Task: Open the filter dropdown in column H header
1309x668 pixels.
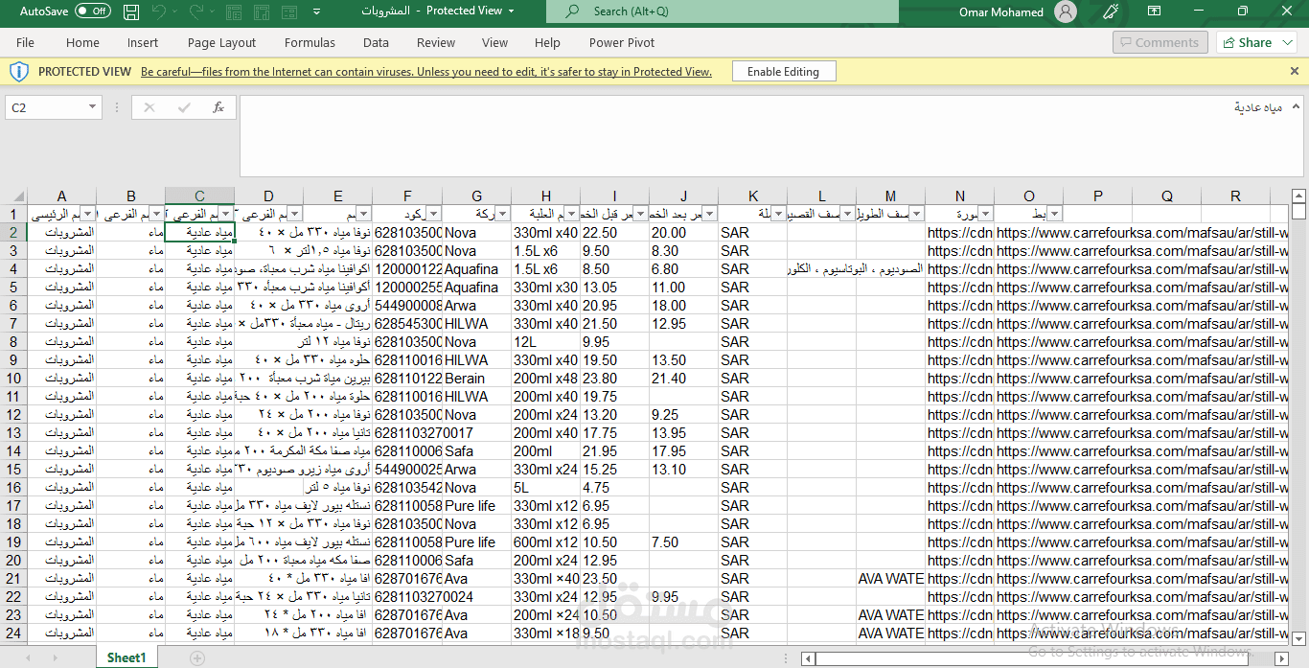Action: pyautogui.click(x=571, y=214)
